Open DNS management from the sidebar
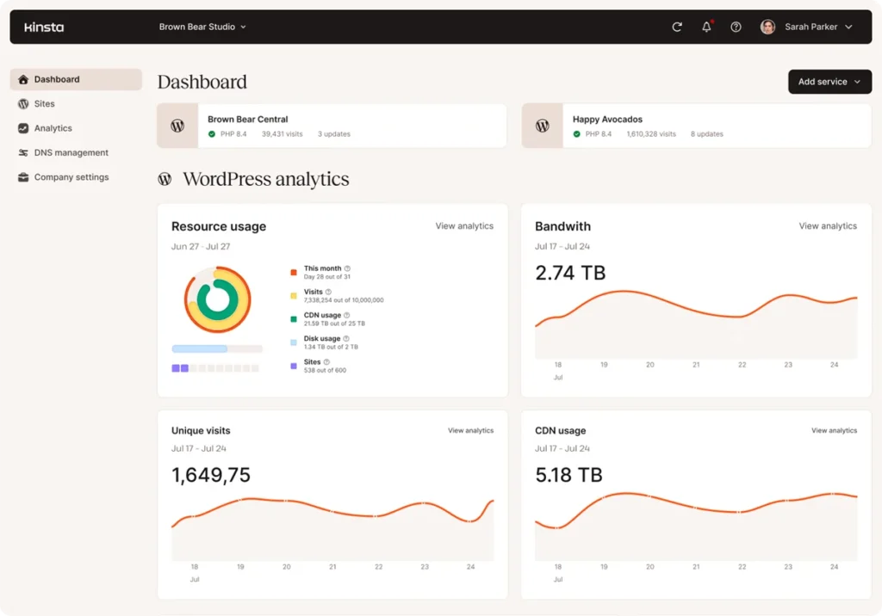 click(x=22, y=152)
